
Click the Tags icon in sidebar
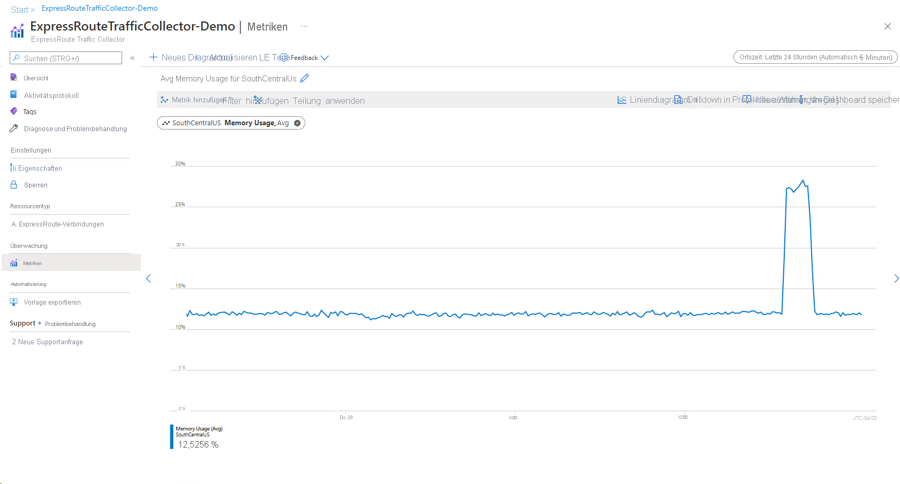[x=14, y=111]
